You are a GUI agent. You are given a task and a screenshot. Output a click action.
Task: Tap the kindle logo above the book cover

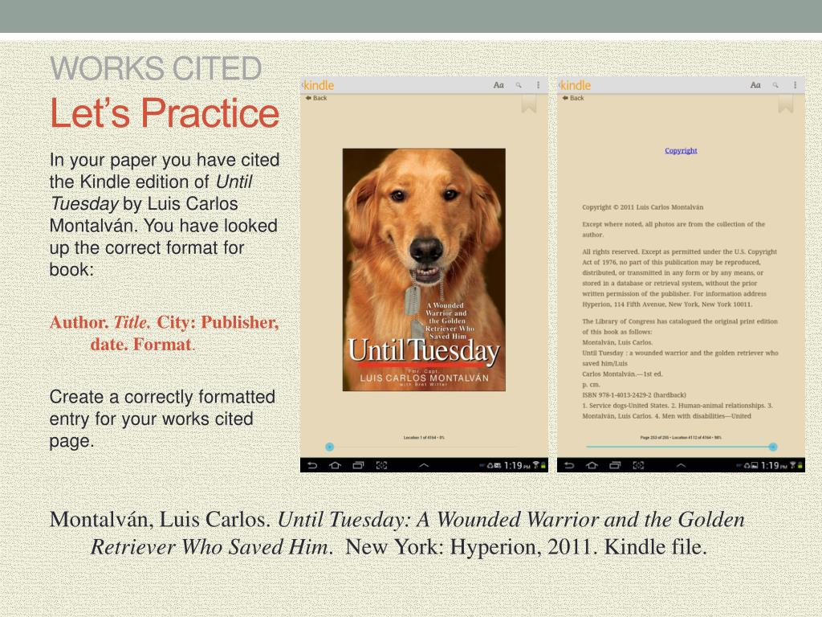click(x=318, y=85)
